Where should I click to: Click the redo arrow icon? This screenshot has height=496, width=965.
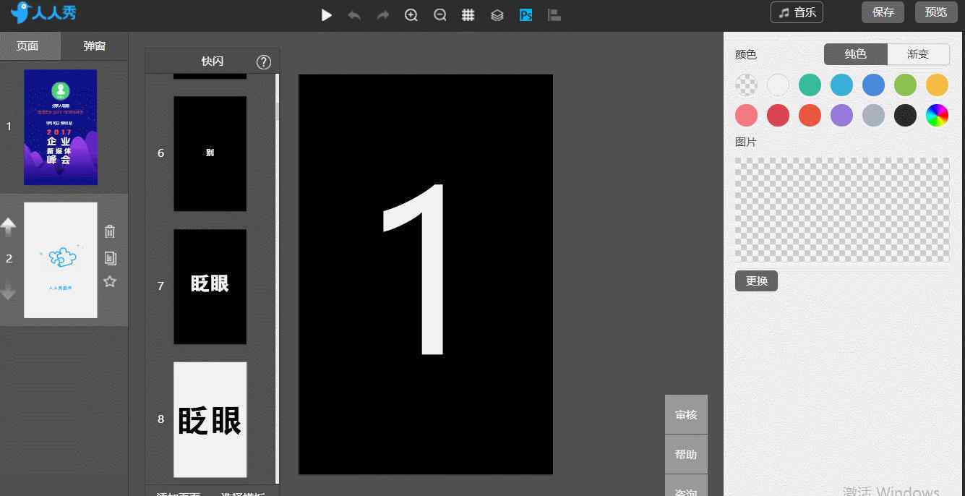(x=383, y=15)
